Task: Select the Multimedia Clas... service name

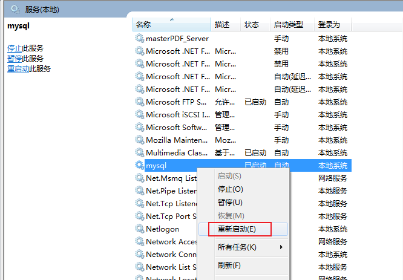Action: tap(177, 153)
